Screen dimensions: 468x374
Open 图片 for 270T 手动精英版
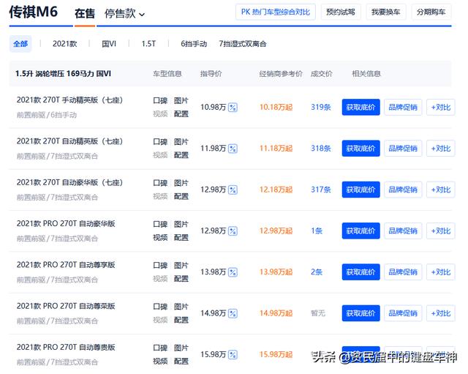tap(181, 101)
